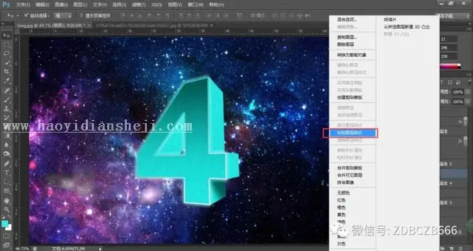Choose 创建剪贴蒙版 in context menu
473x251 pixels.
(x=350, y=98)
